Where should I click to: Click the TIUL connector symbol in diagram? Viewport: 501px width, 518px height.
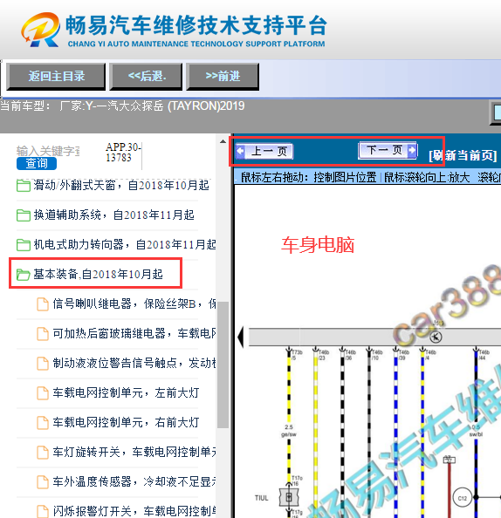coord(289,497)
